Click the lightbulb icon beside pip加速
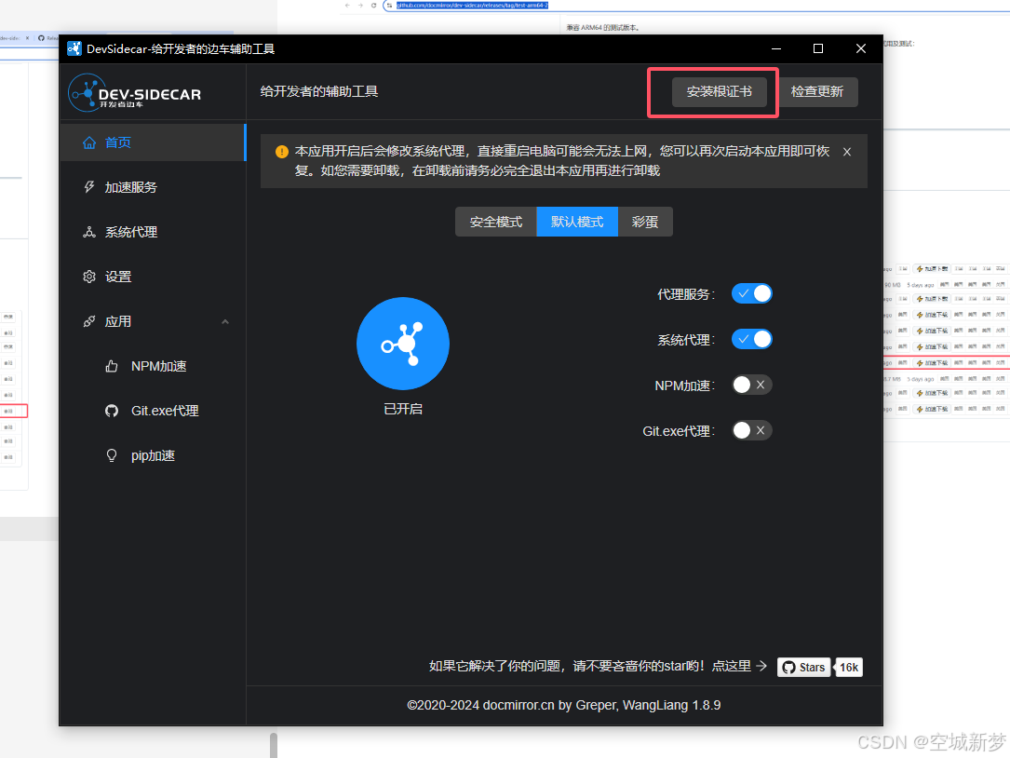Viewport: 1010px width, 758px height. pyautogui.click(x=112, y=455)
